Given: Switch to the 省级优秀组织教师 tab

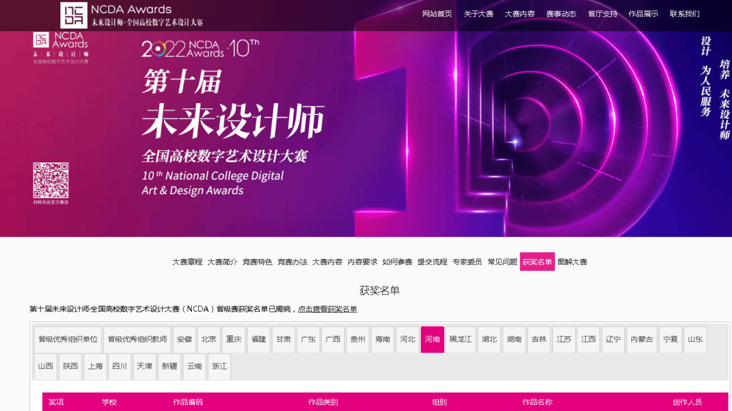Looking at the screenshot, I should [137, 339].
